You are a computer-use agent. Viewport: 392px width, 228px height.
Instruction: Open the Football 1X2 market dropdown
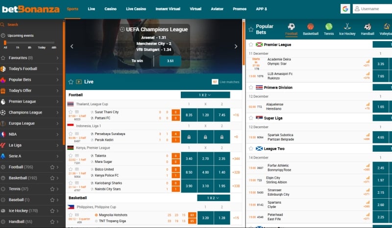point(205,95)
